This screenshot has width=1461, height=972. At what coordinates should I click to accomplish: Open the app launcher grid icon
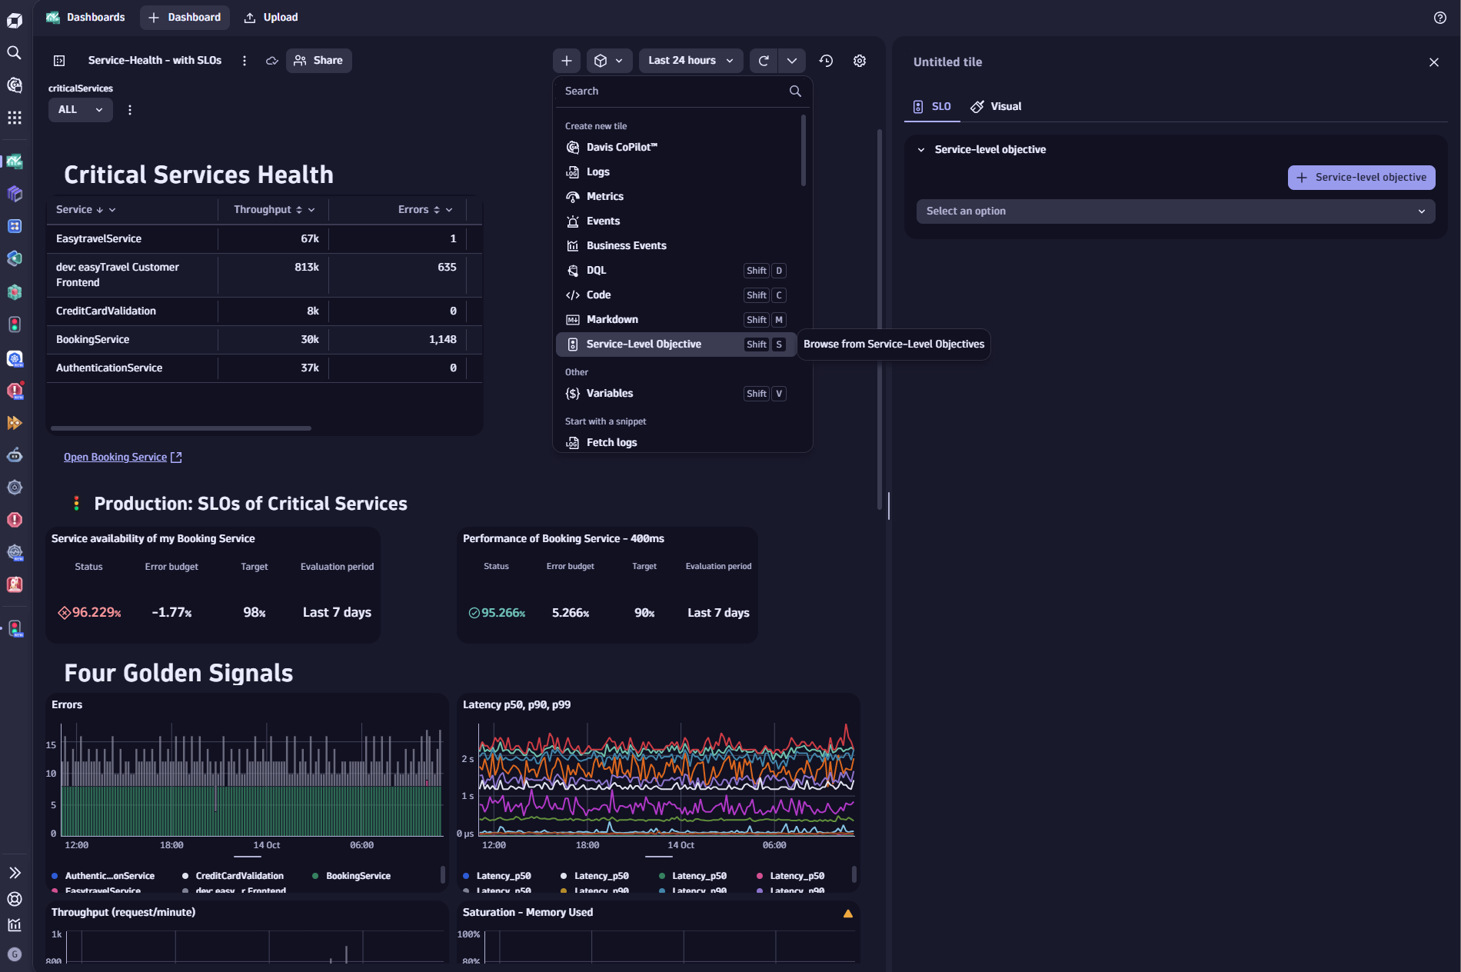(x=15, y=117)
